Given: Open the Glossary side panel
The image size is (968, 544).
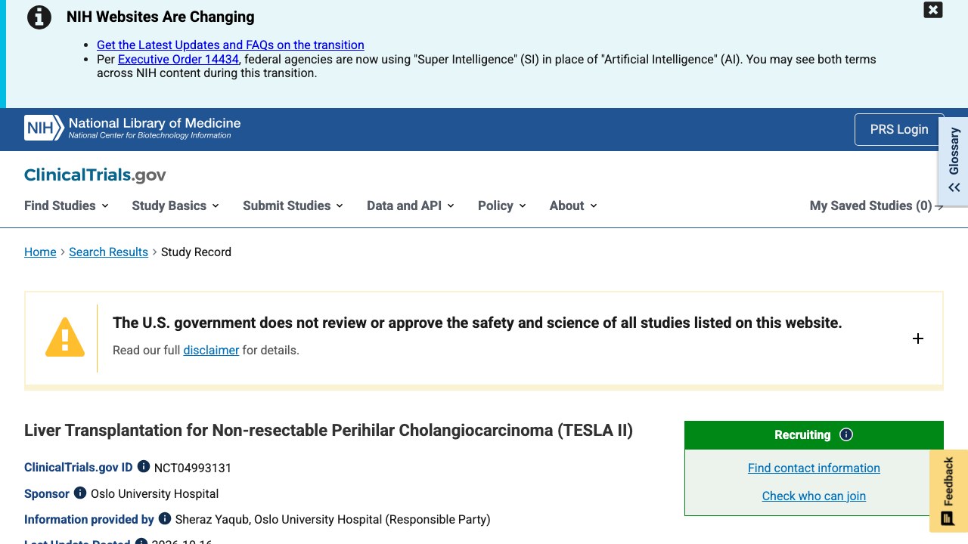Looking at the screenshot, I should (x=954, y=160).
